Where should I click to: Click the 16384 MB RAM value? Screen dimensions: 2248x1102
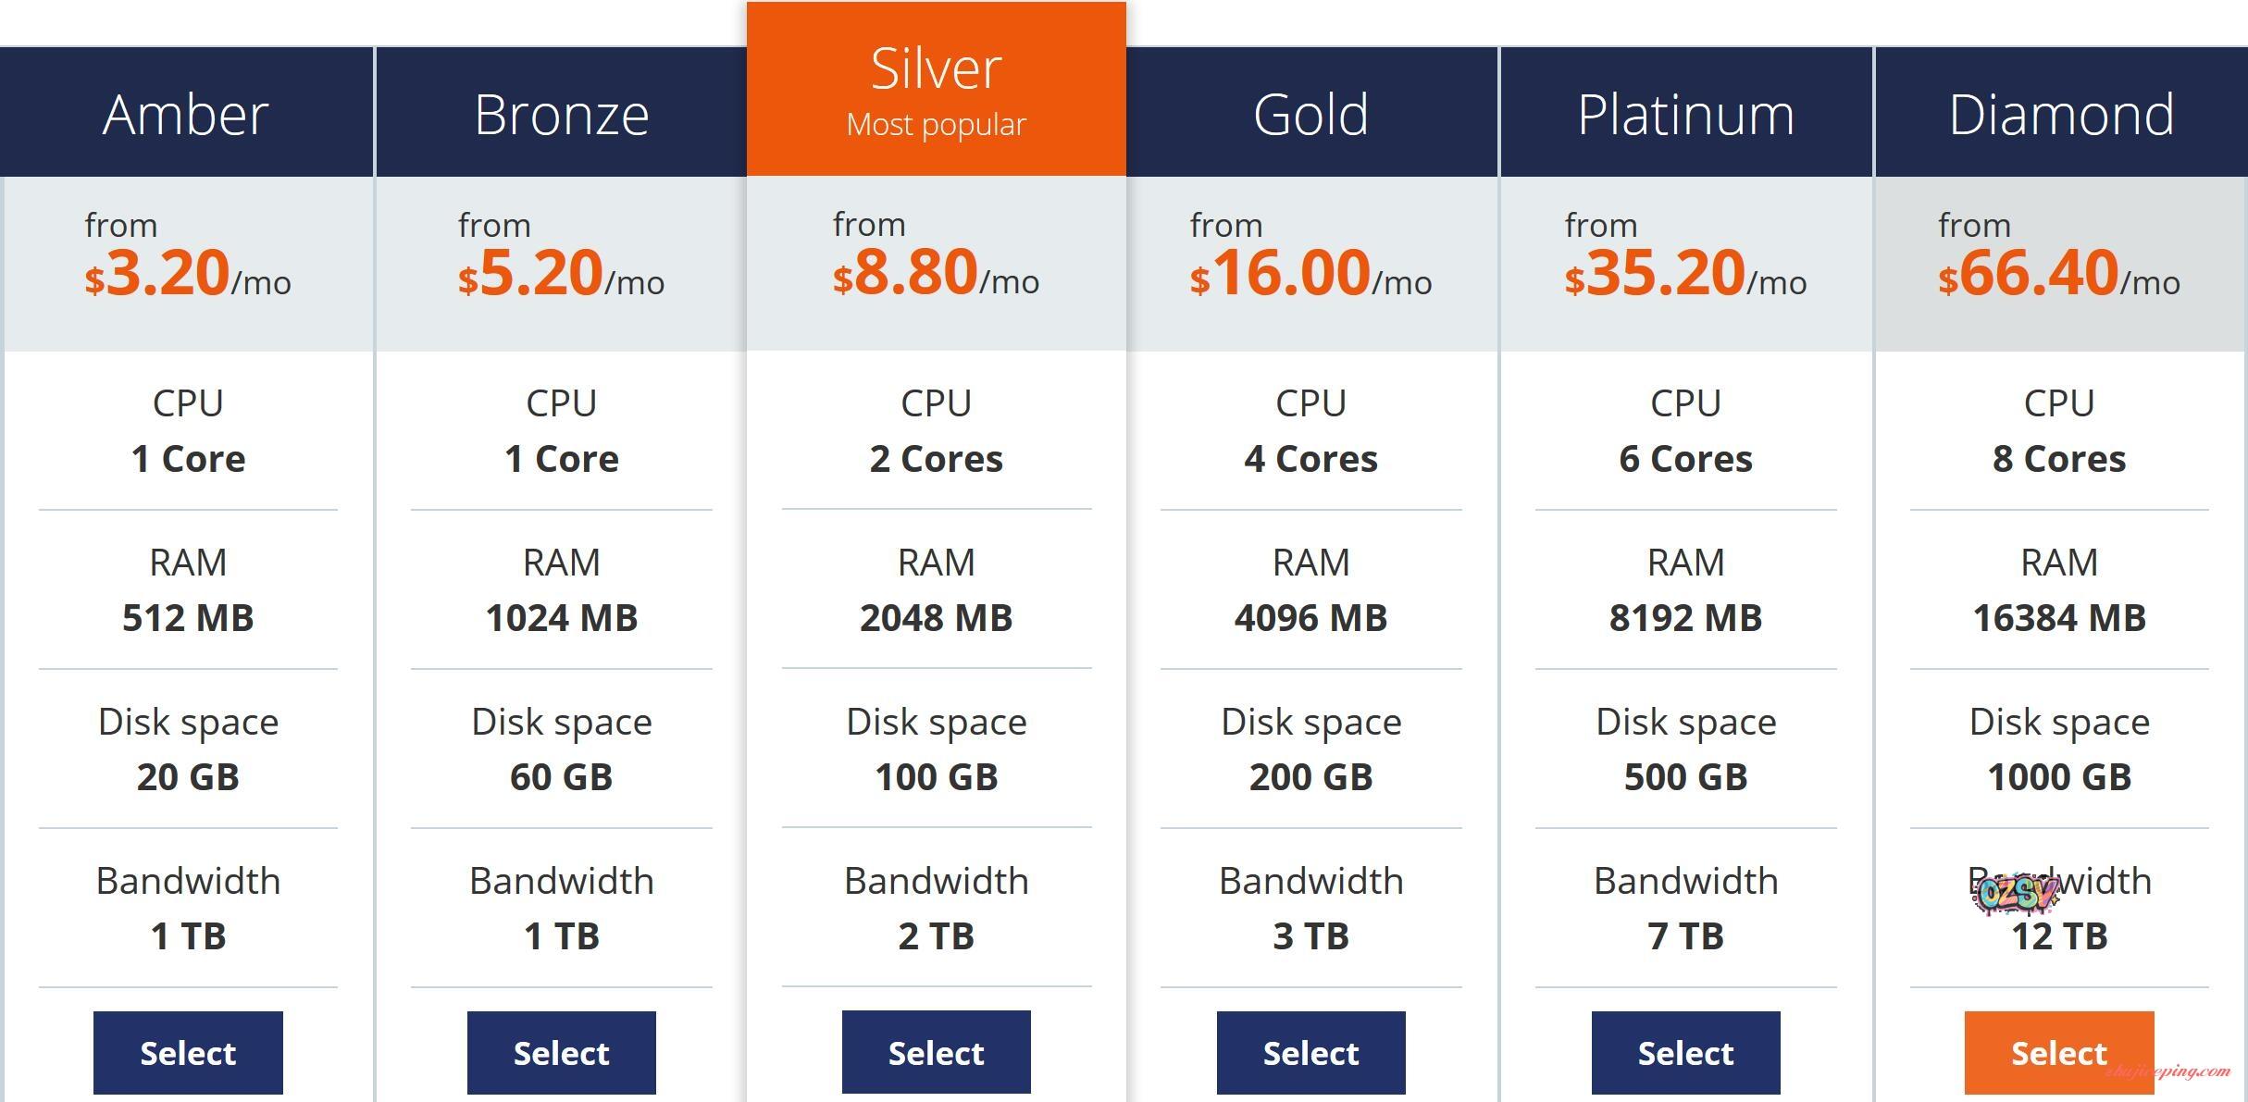pos(2058,618)
